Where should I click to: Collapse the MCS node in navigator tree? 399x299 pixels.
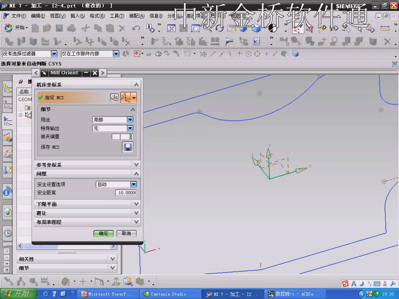(x=20, y=115)
